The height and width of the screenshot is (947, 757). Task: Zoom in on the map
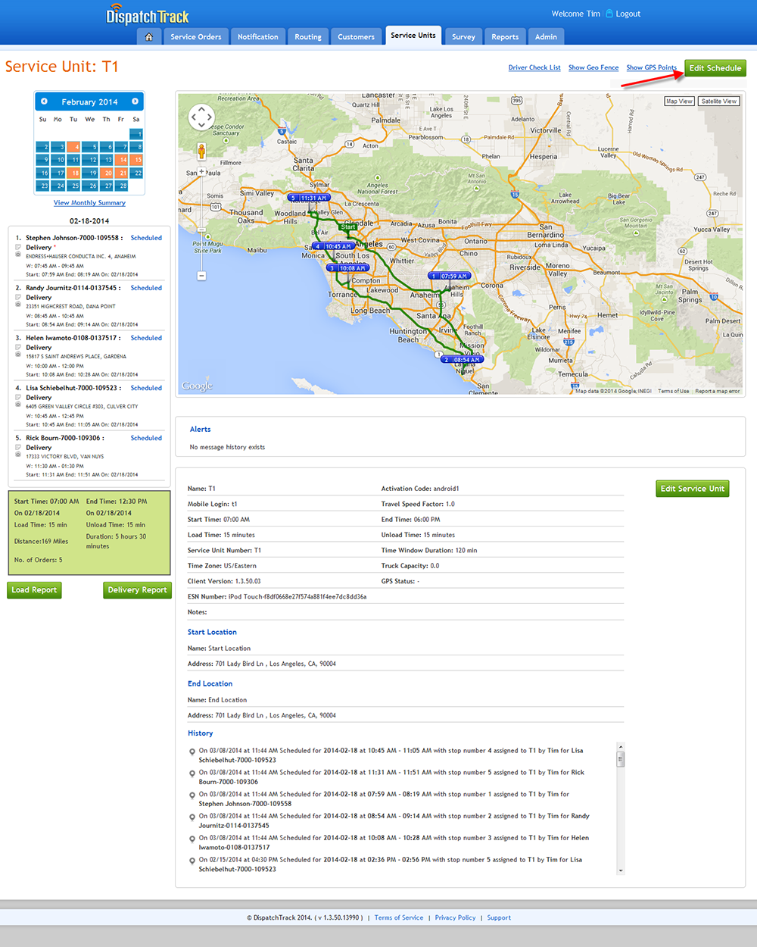click(x=201, y=171)
